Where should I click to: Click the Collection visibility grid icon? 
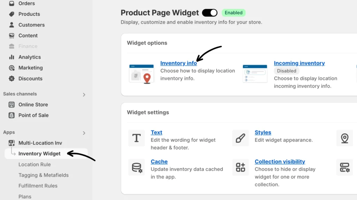[241, 167]
